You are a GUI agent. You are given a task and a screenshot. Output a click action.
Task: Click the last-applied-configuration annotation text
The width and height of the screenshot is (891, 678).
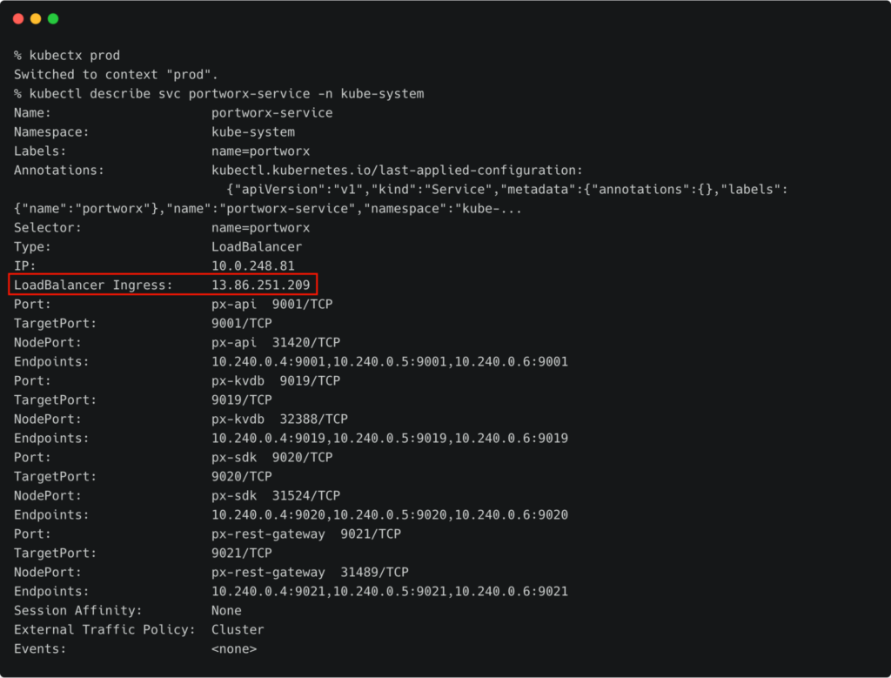[x=397, y=171]
